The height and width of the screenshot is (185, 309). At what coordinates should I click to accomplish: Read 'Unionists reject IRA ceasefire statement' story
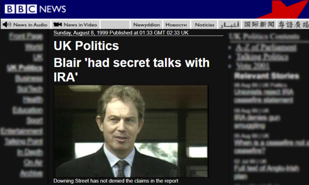coord(264,96)
